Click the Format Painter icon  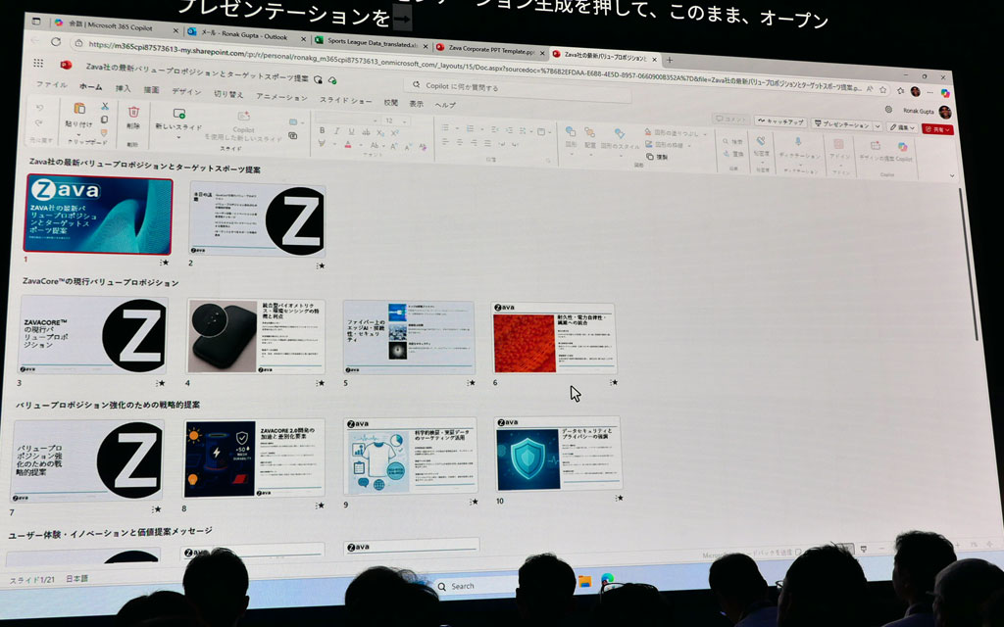[x=104, y=132]
